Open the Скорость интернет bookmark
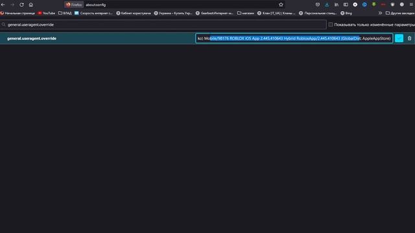 tap(93, 13)
